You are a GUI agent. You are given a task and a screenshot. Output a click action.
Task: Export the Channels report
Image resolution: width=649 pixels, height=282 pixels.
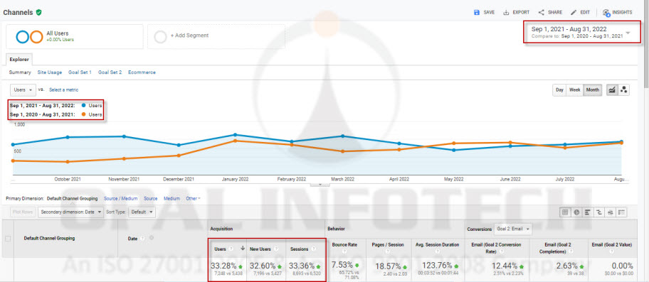[516, 12]
